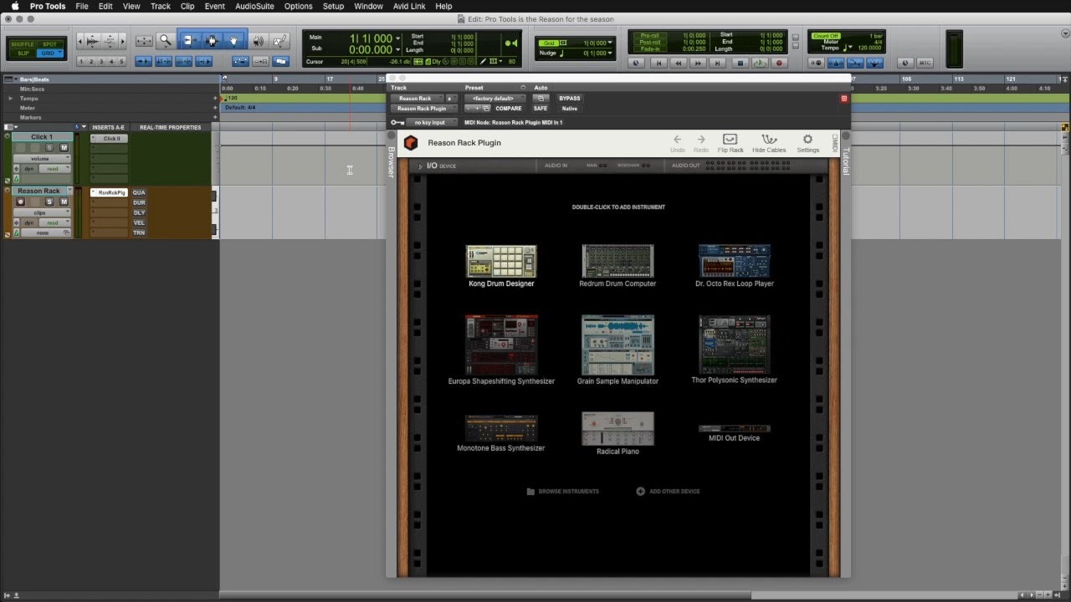Select the Pencil tool
1071x602 pixels.
pos(280,40)
